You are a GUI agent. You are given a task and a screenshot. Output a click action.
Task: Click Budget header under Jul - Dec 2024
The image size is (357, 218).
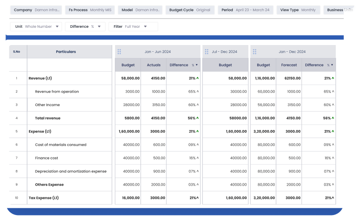pos(226,65)
